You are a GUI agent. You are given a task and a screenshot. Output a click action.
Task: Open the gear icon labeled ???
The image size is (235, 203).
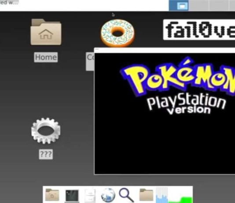(46, 131)
